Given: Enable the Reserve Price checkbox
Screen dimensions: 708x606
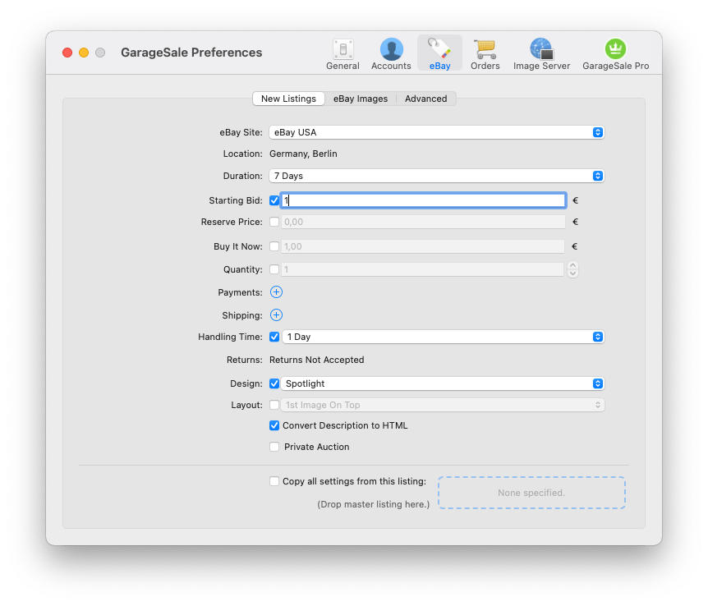Looking at the screenshot, I should 274,222.
